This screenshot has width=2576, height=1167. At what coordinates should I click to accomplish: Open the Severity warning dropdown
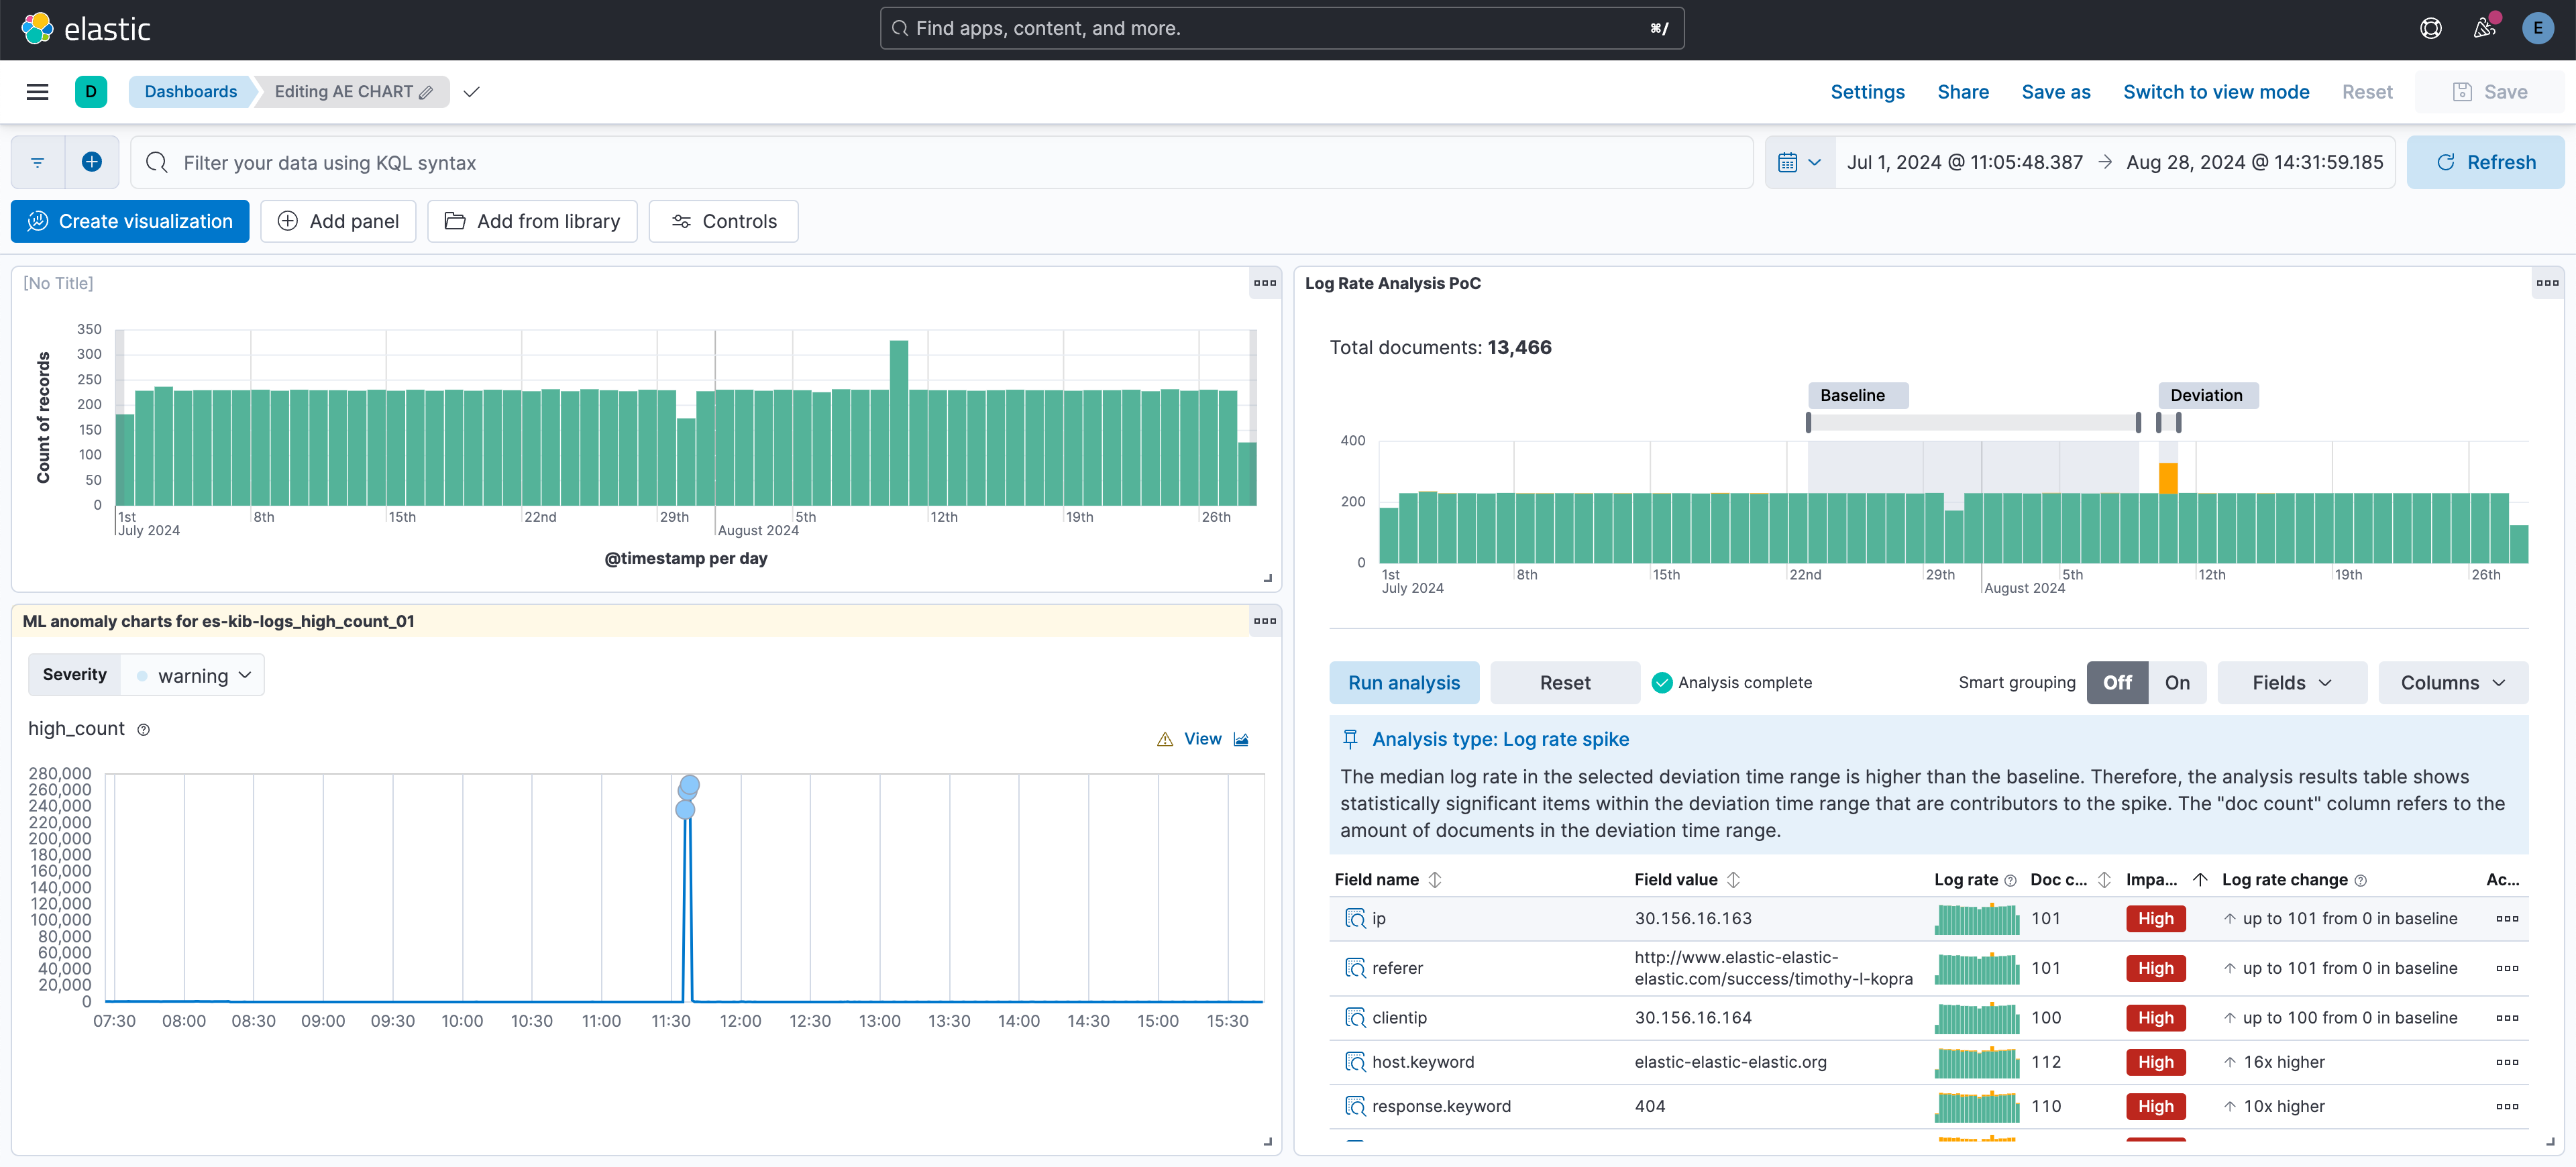coord(192,676)
